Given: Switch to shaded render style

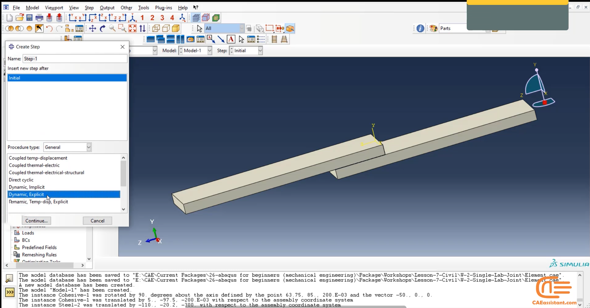Looking at the screenshot, I should [x=176, y=28].
